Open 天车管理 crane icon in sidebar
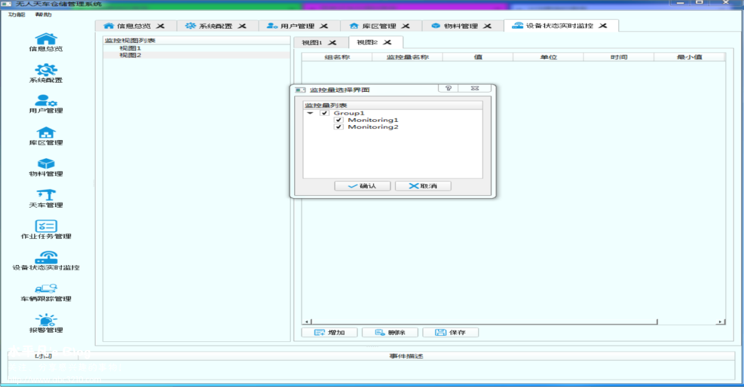Screen dimensions: 744x387 [46, 194]
